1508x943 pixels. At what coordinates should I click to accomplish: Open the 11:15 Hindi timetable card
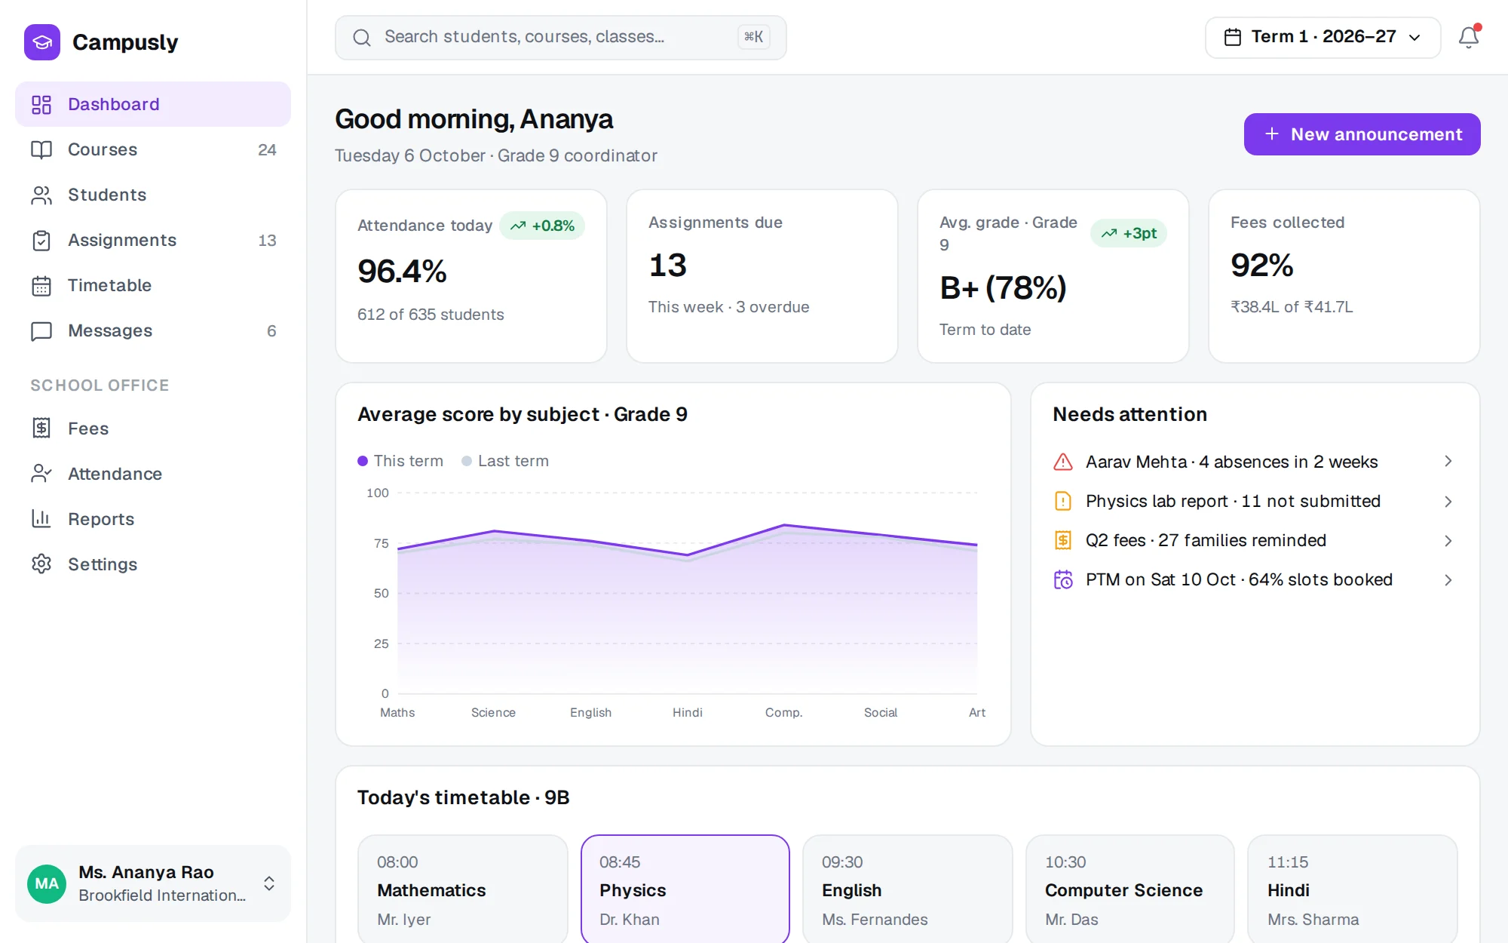tap(1353, 889)
